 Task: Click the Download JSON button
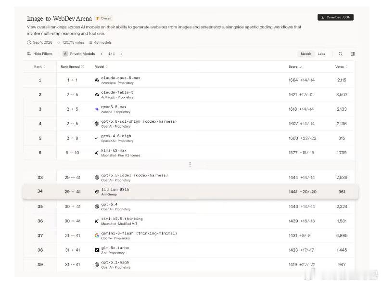coord(335,17)
